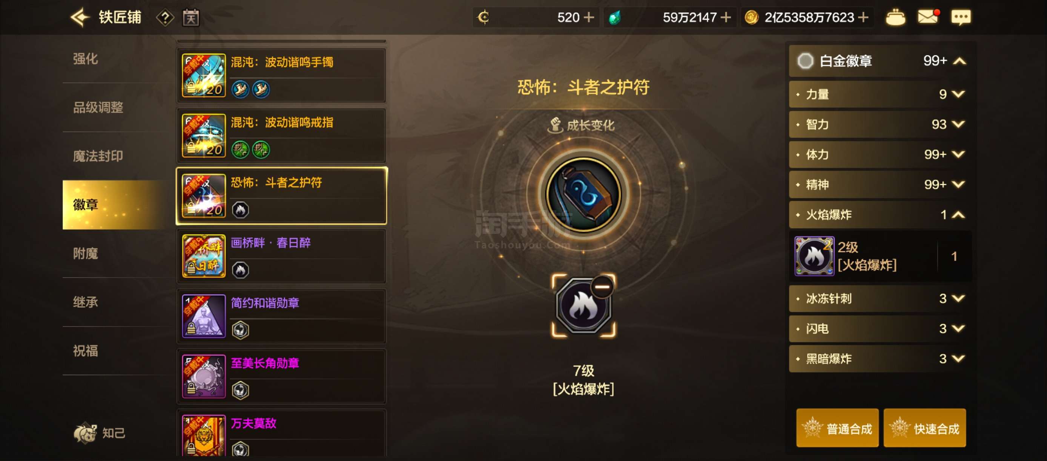1047x461 pixels.
Task: Open the calendar icon in header
Action: [x=190, y=17]
